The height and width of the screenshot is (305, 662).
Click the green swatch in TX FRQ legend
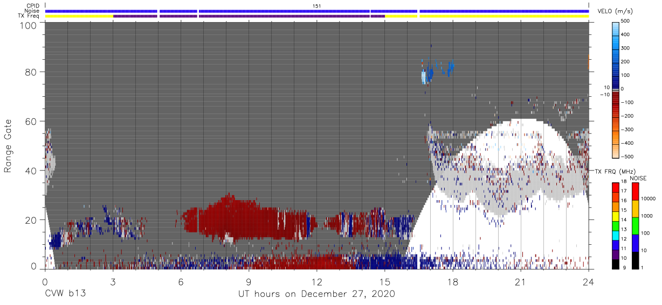tap(616, 225)
